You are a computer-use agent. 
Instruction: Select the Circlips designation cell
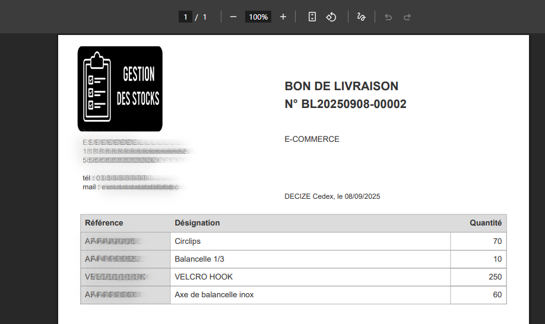point(188,242)
